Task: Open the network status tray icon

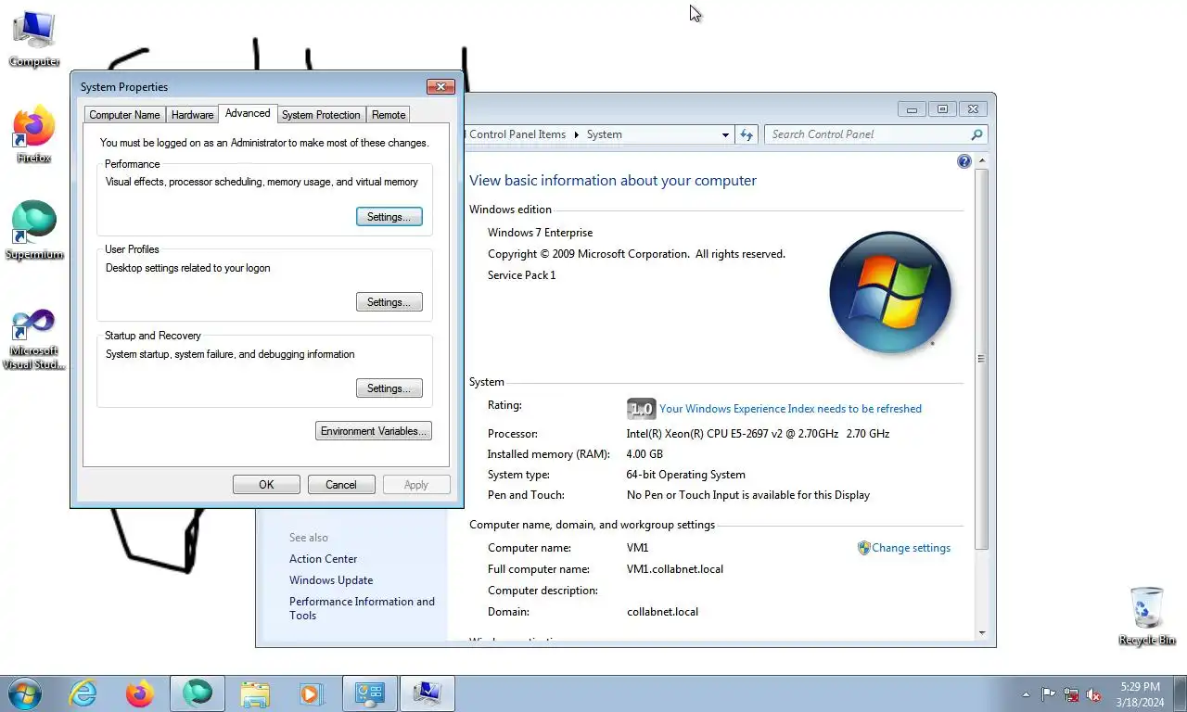Action: [1071, 693]
